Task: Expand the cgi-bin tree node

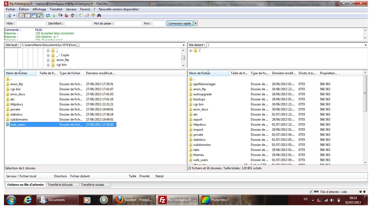Action: click(x=48, y=65)
